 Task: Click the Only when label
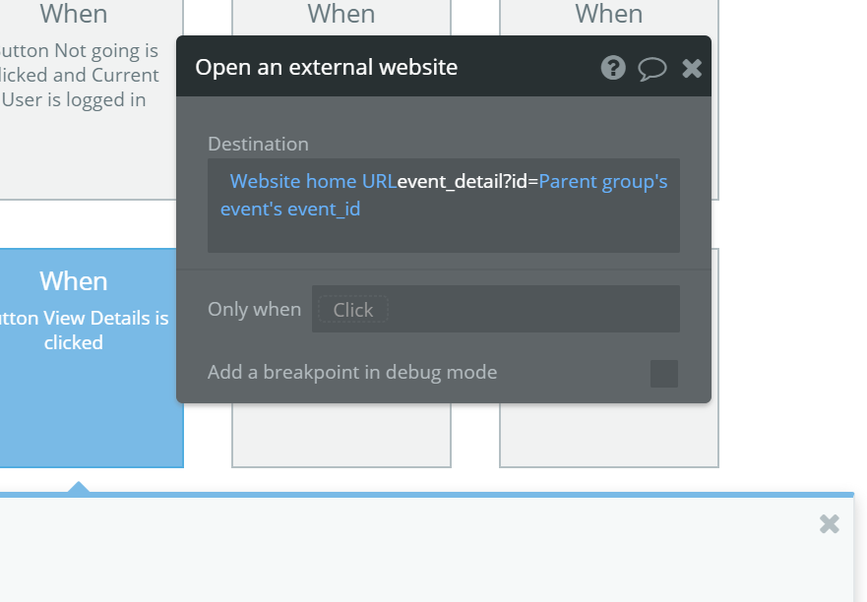[x=254, y=309]
